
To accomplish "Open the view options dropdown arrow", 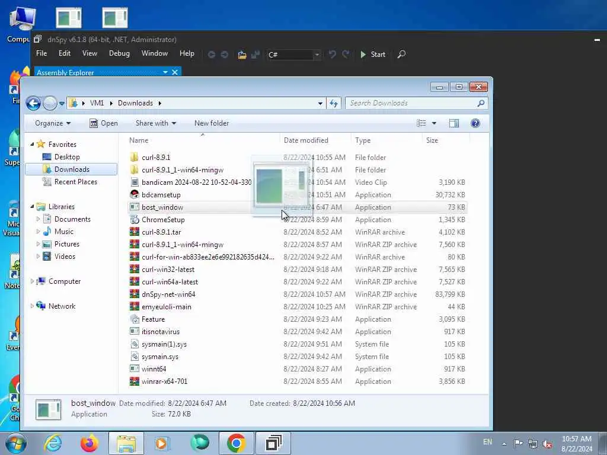I will [x=434, y=123].
